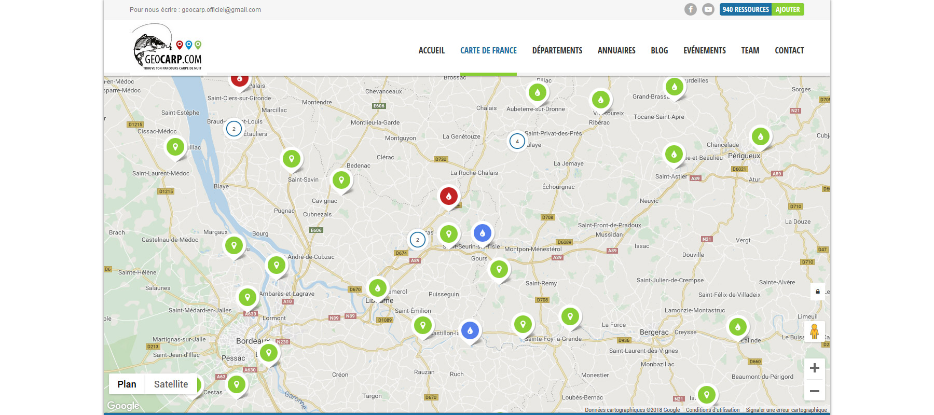
Task: Open the cluster marker 2 west of Saint-Seurin
Action: (418, 240)
